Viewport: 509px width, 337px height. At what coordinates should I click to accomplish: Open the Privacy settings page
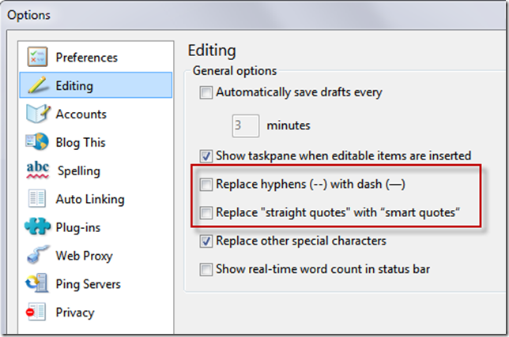pos(75,313)
